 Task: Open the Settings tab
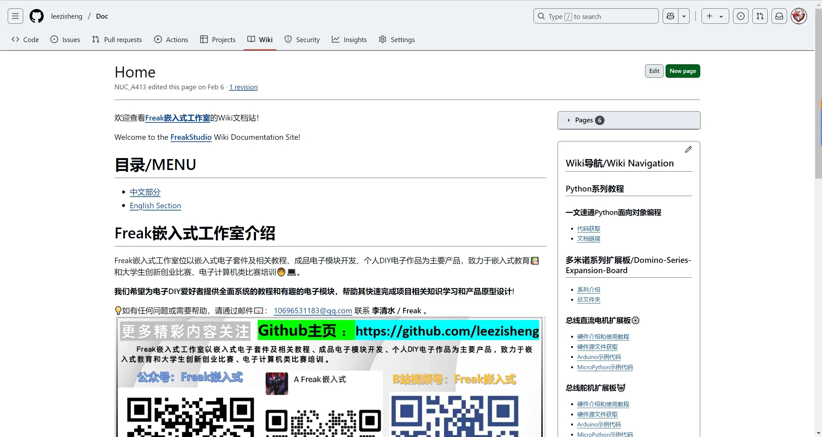coord(397,40)
